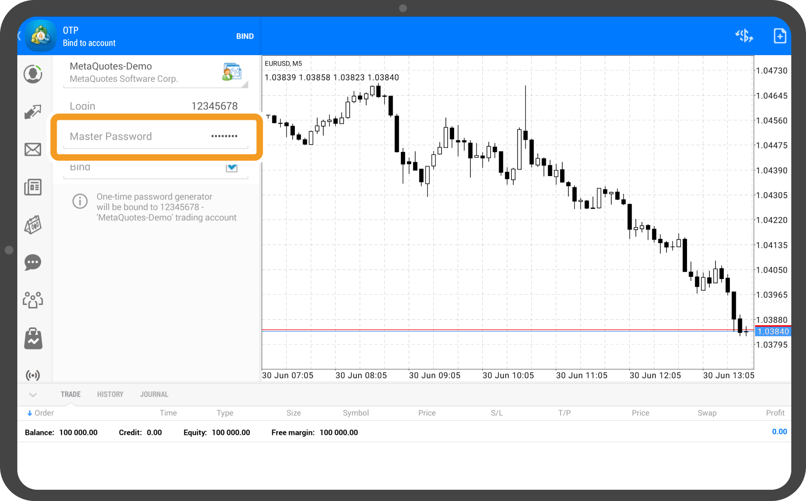
Task: Collapse the bottom trade panel chevron
Action: [x=33, y=395]
